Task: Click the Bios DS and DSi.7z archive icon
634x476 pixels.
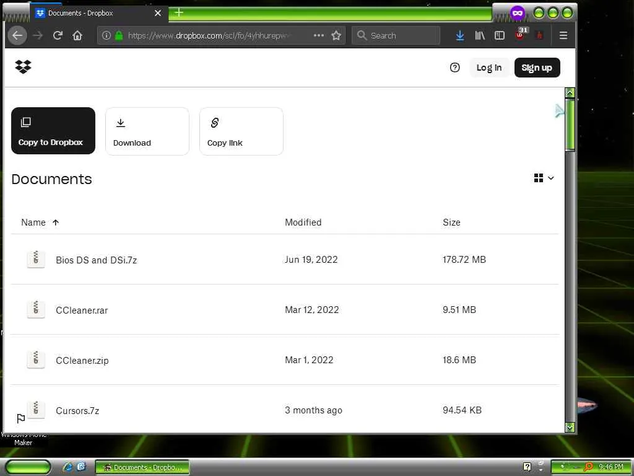Action: 36,259
